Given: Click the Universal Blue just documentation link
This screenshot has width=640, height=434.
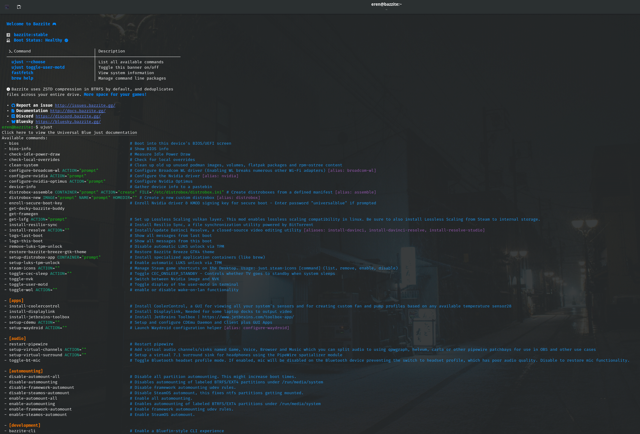Looking at the screenshot, I should pyautogui.click(x=69, y=133).
